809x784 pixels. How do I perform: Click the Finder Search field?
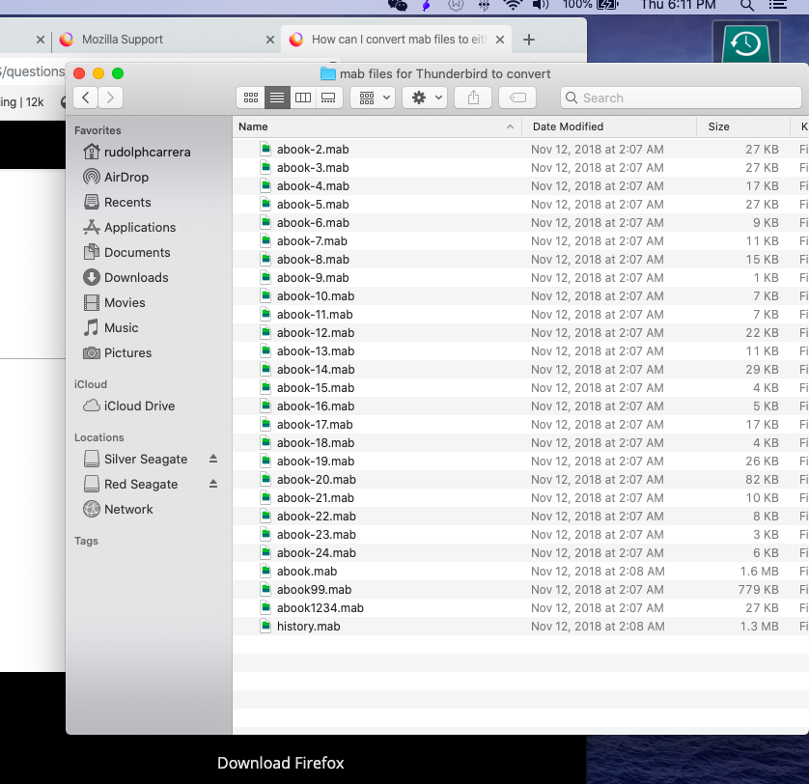681,98
